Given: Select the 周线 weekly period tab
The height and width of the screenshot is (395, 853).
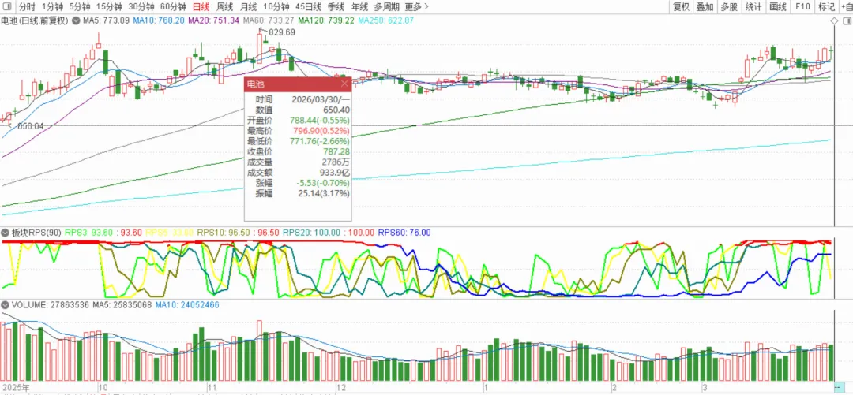Looking at the screenshot, I should (224, 7).
